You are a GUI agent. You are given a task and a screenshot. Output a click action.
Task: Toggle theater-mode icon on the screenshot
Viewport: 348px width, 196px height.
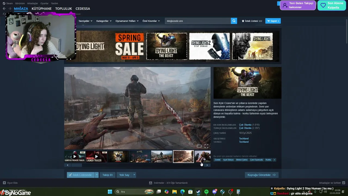(x=199, y=146)
